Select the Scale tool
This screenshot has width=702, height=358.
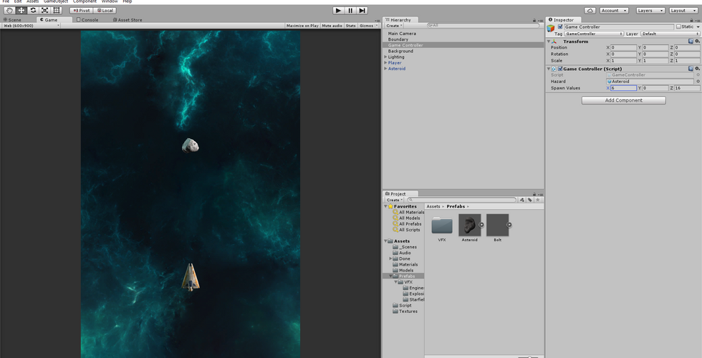click(x=44, y=10)
